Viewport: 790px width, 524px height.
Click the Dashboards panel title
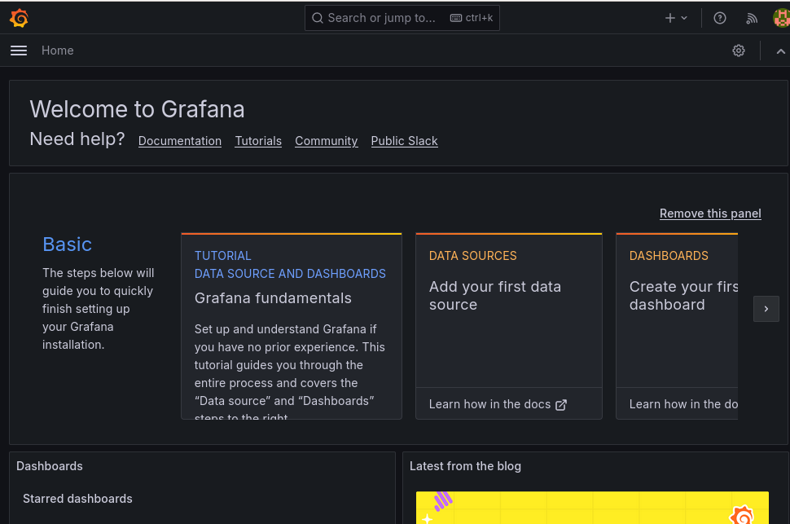click(x=50, y=466)
